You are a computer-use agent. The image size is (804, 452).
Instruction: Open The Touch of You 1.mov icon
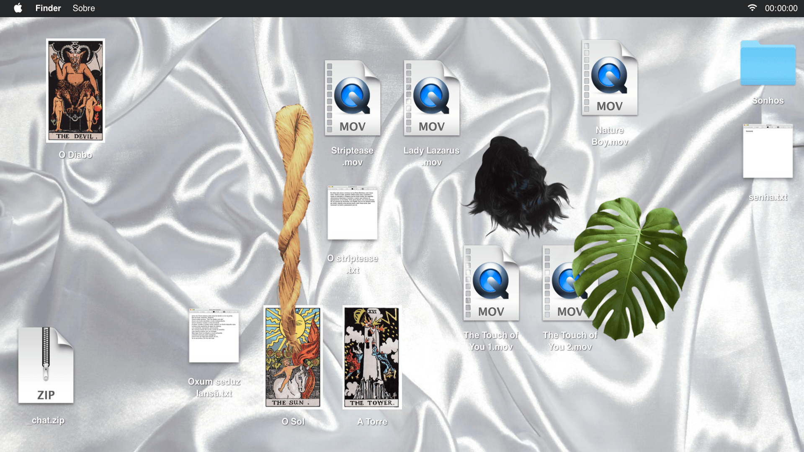coord(491,283)
